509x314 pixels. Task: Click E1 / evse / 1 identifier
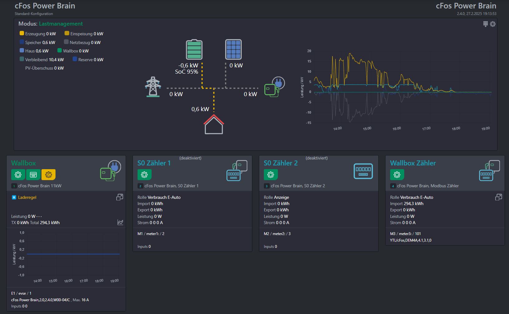click(x=21, y=293)
